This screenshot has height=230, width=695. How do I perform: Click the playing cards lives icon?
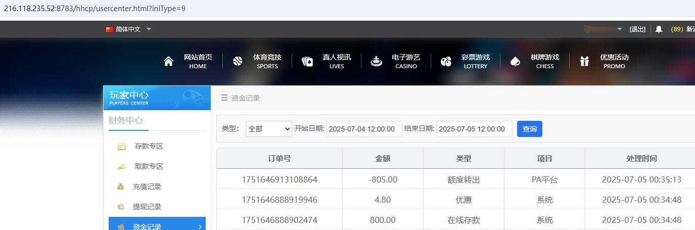coord(307,61)
